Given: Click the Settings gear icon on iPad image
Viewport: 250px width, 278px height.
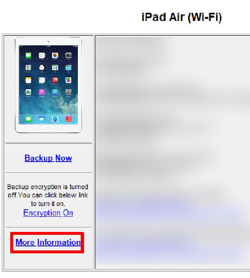Looking at the screenshot, I should point(68,92).
